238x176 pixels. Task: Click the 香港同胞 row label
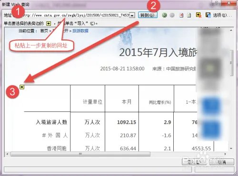(57, 148)
